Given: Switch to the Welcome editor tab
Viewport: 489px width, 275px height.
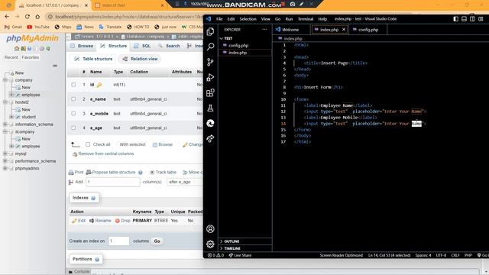Looking at the screenshot, I should (x=290, y=30).
